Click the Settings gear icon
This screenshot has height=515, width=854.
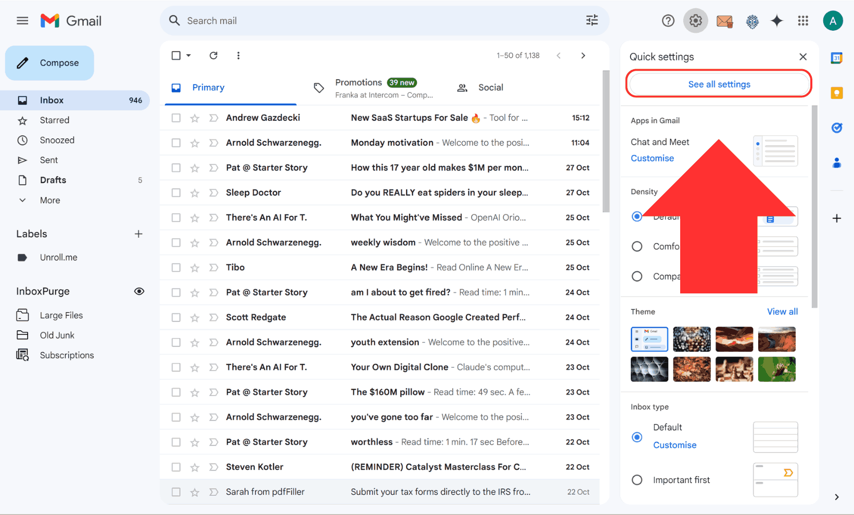tap(696, 21)
